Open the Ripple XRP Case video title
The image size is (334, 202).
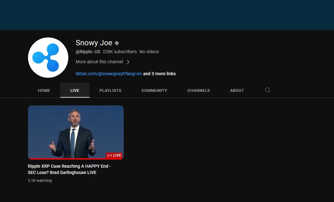(x=69, y=169)
